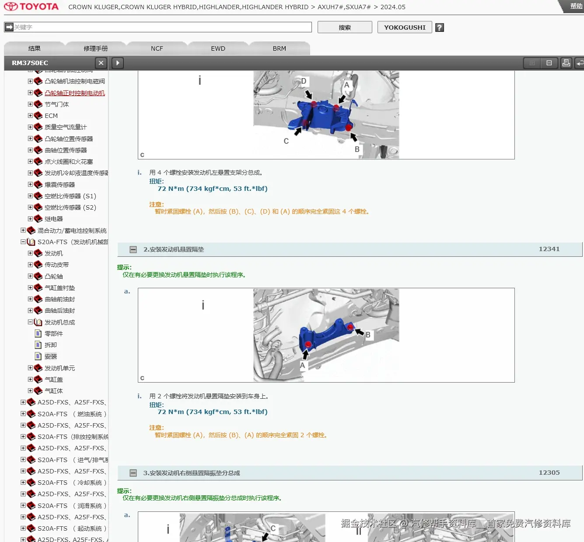Viewport: 584px width, 542px height.
Task: Click the Toyota logo
Action: [x=31, y=7]
